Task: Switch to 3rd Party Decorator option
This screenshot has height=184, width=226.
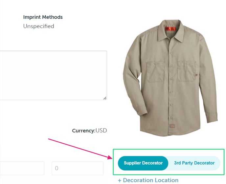Action: coord(194,163)
